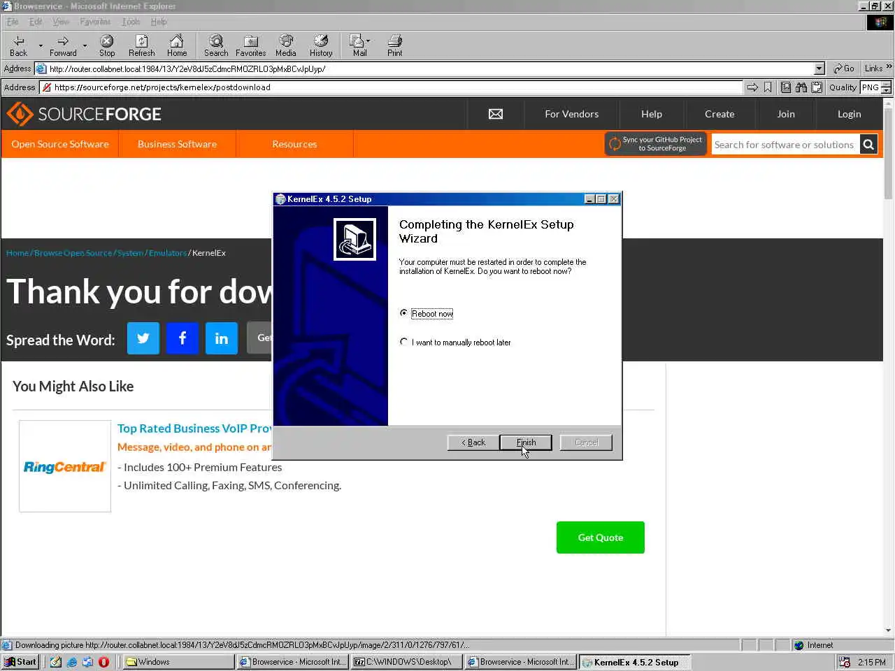The image size is (895, 671).
Task: Open the Media toolbar icon
Action: tap(285, 45)
